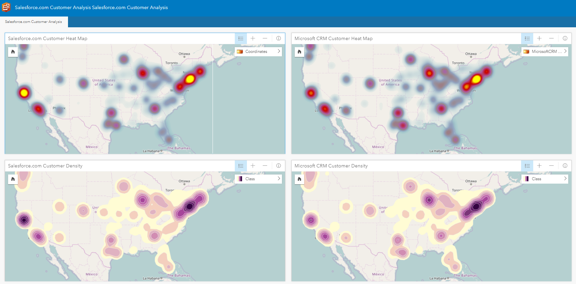Expand the MicrosoftCRM legend chevron
Screen dimensions: 576x284
(x=565, y=51)
